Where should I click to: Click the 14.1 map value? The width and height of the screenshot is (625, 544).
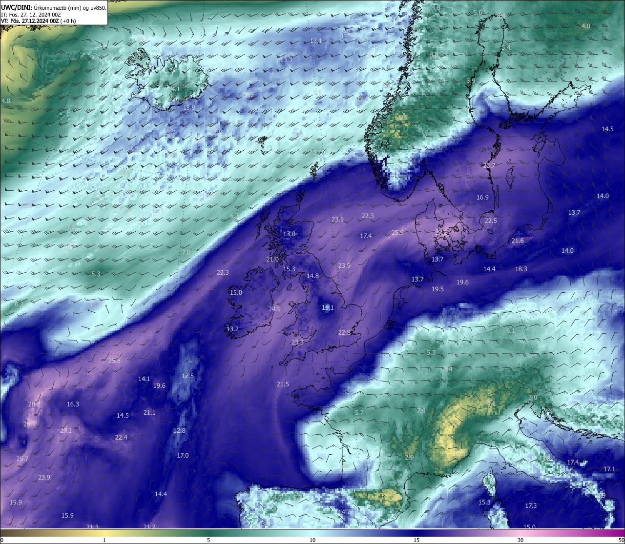pyautogui.click(x=144, y=379)
